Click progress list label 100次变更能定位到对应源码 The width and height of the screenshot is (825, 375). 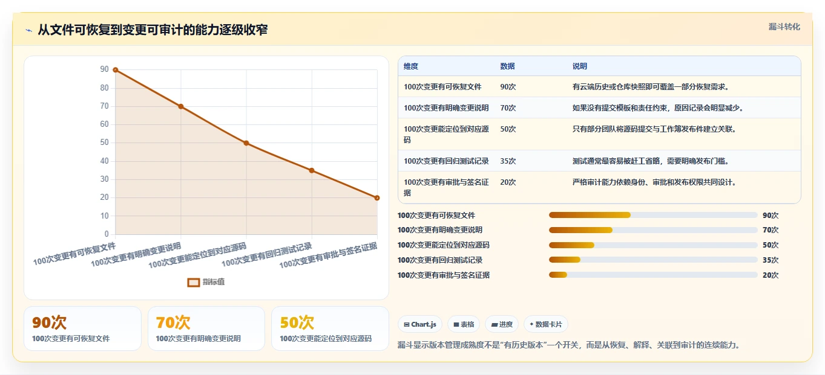tap(444, 245)
